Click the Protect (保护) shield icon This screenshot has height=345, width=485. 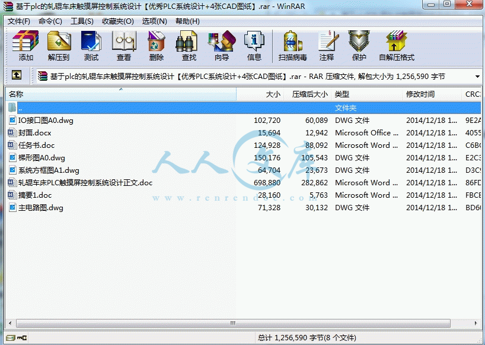(359, 45)
